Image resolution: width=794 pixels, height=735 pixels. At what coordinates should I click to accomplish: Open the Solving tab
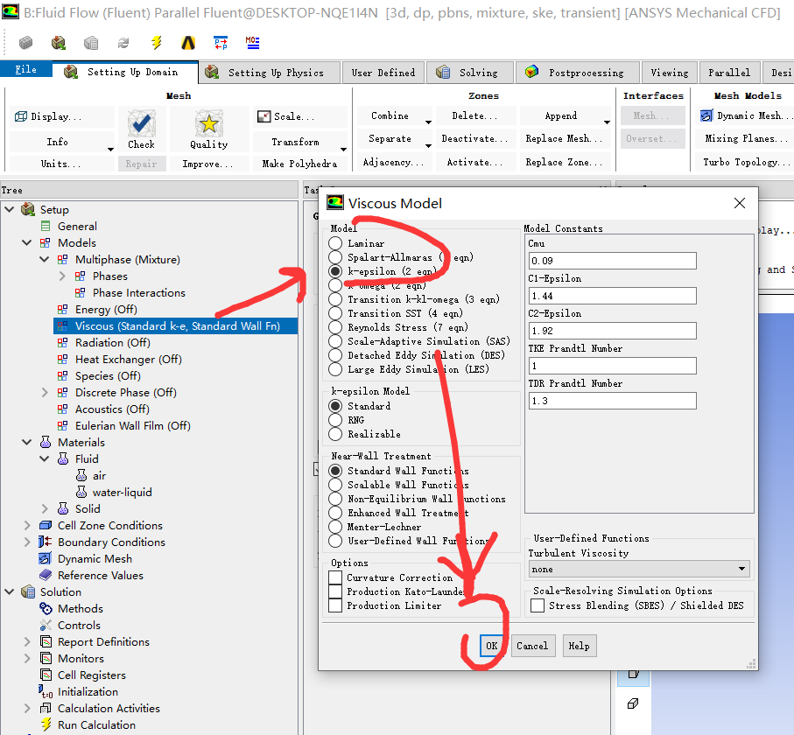pyautogui.click(x=470, y=73)
